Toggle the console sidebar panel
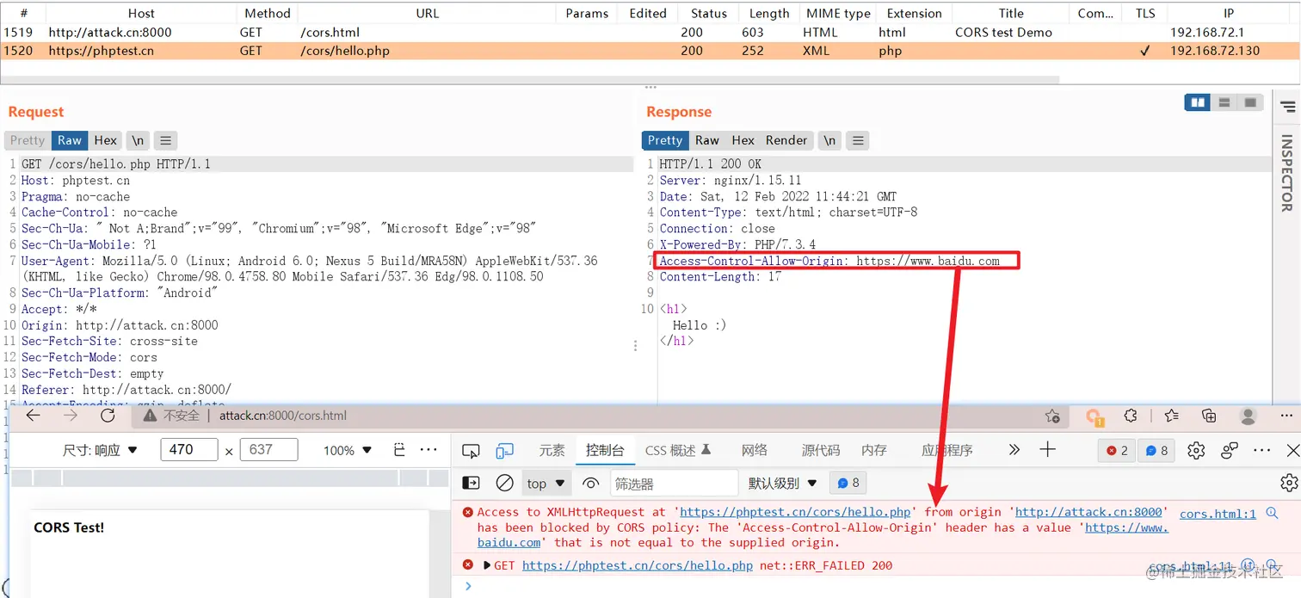This screenshot has height=598, width=1301. pos(472,483)
